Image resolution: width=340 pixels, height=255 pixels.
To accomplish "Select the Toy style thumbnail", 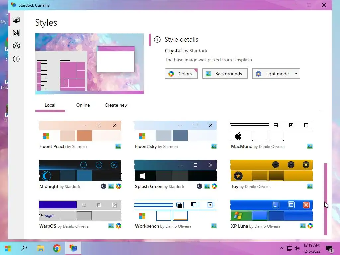I will click(x=272, y=170).
